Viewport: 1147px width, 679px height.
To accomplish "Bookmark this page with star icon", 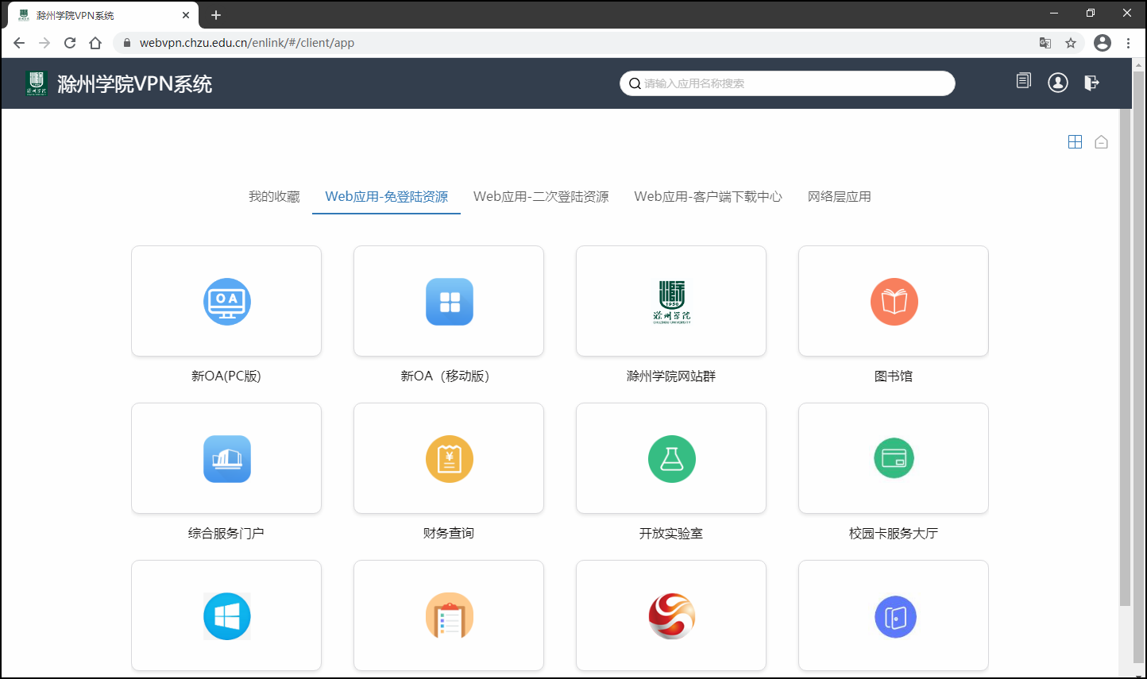I will [x=1071, y=43].
